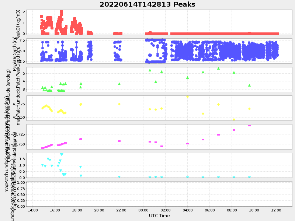Click the cyan triangle near 22:00
The image size is (295, 221).
tap(119, 177)
